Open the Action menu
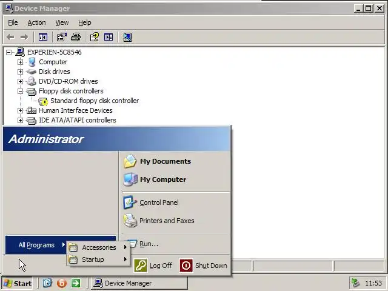 coord(36,22)
